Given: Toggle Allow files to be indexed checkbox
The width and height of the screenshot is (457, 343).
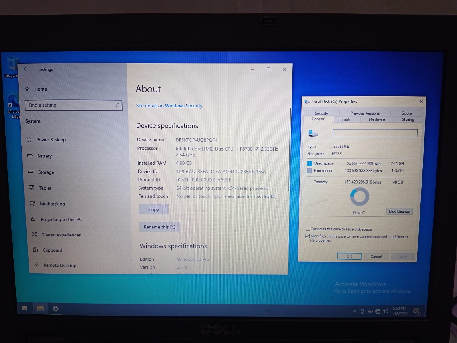Looking at the screenshot, I should click(x=307, y=236).
